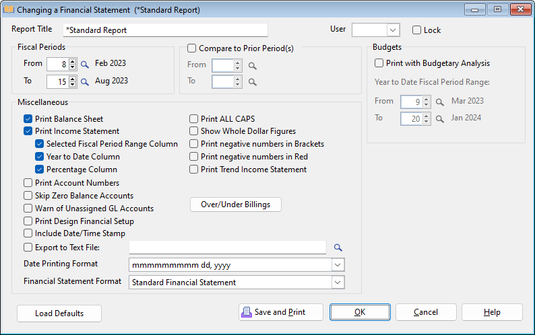Click the lookup magnifier beside Fiscal Periods To
Viewport: 535px width, 335px height.
coord(85,82)
